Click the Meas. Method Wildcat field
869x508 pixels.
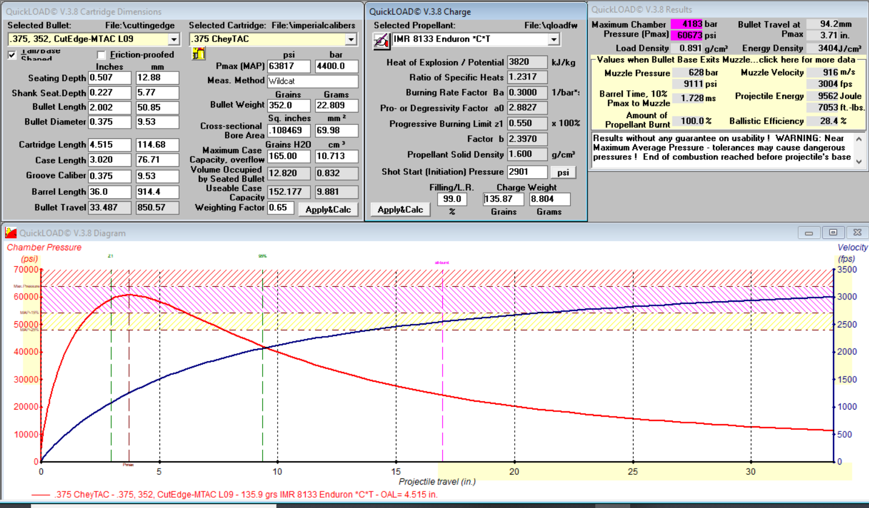(313, 81)
